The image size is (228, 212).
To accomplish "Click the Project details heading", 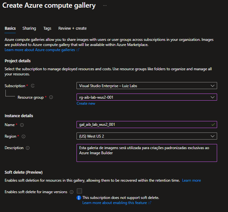I will click(18, 61).
